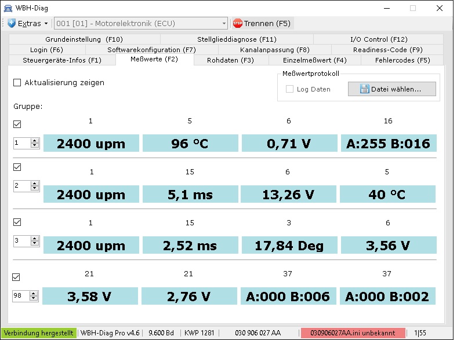Enable Aktualisierung zeigen checkbox
This screenshot has width=475, height=340.
(17, 83)
